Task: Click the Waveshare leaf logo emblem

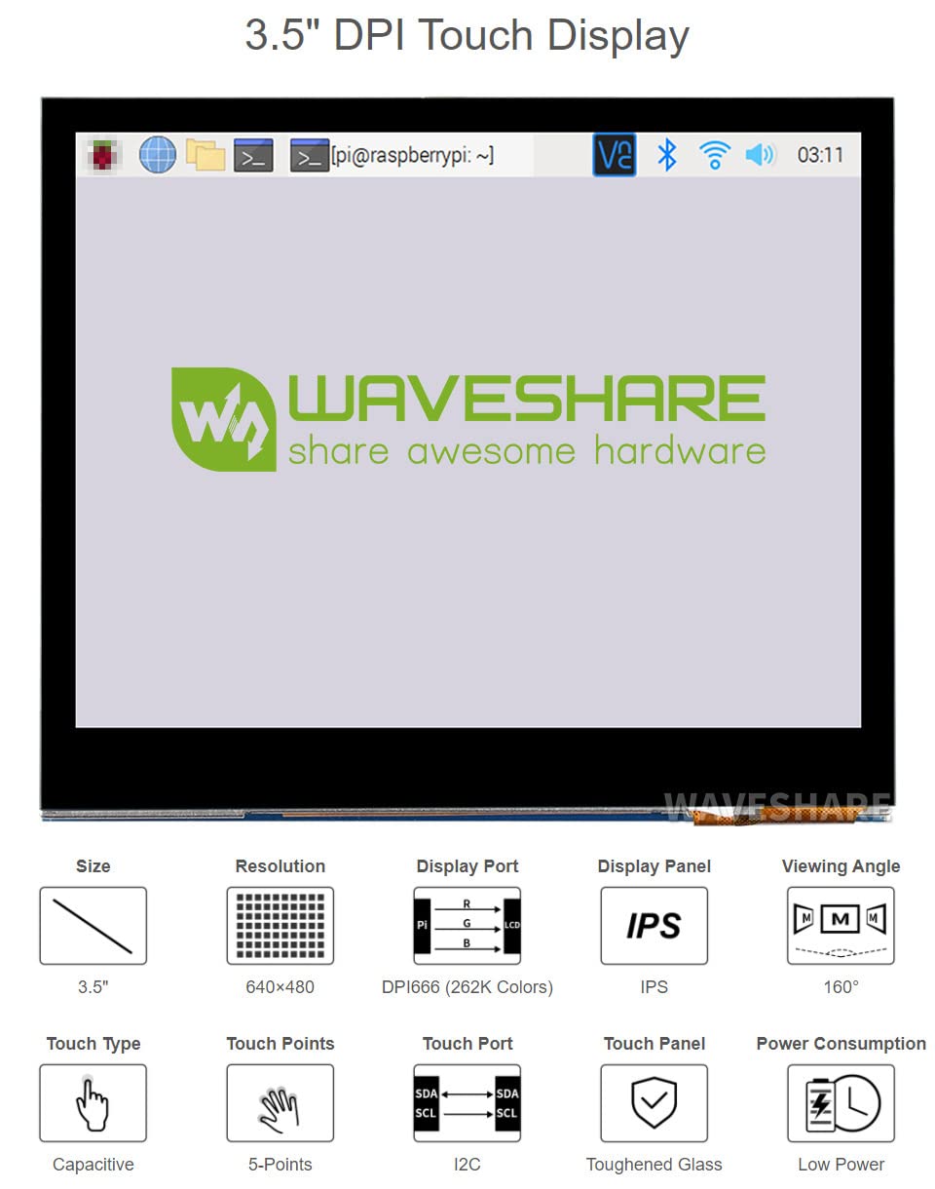Action: [223, 419]
